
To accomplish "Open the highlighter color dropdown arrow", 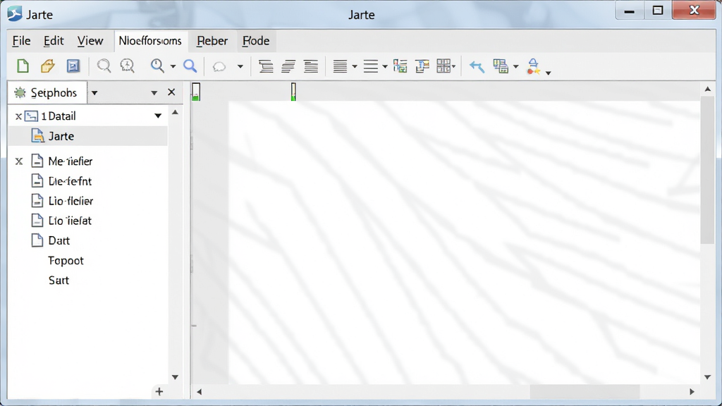I will 548,73.
